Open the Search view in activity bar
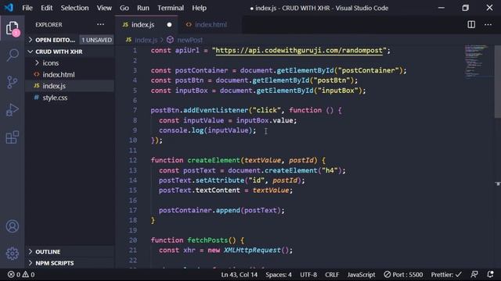The height and width of the screenshot is (281, 501). point(13,55)
